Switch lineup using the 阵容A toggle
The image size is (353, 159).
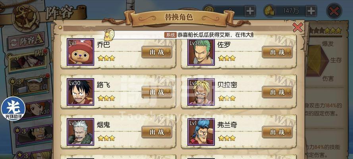coord(26,41)
